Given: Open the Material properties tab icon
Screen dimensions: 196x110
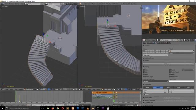Looking at the screenshot, I should tap(164, 43).
